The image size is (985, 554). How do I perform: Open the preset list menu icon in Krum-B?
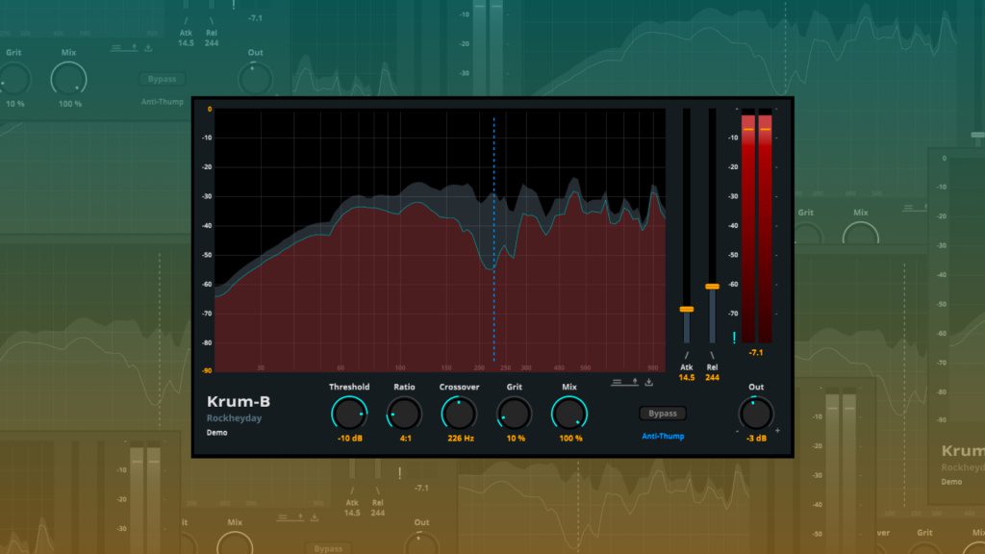coord(617,382)
